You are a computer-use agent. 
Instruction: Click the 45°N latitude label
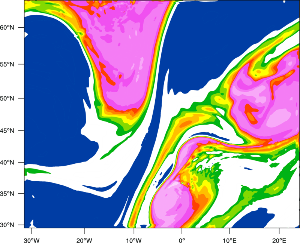[7, 130]
